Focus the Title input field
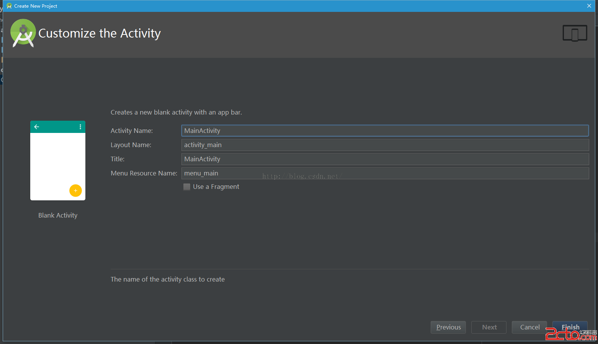The width and height of the screenshot is (598, 344). 385,159
